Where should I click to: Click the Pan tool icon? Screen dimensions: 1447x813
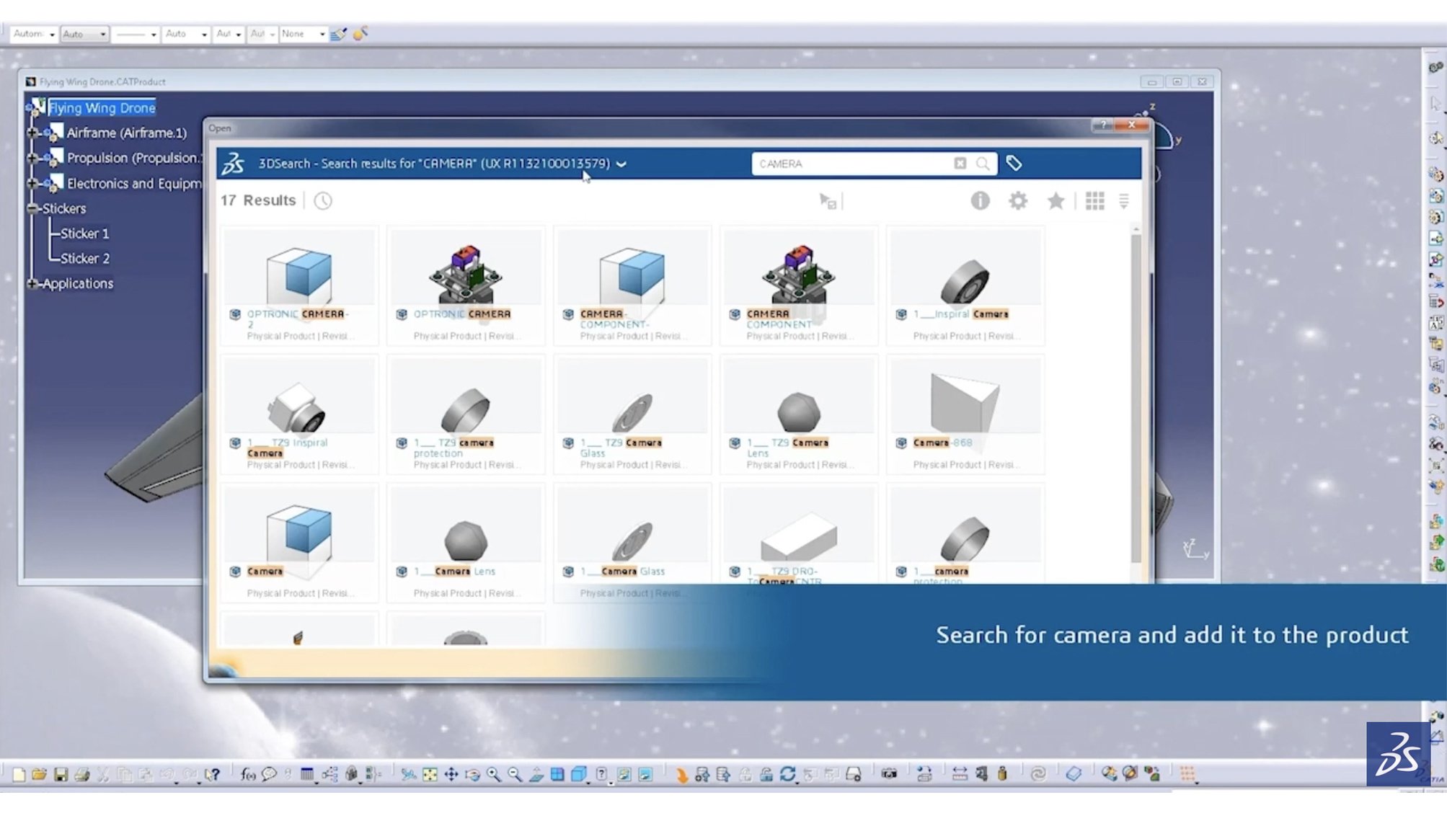[x=451, y=774]
